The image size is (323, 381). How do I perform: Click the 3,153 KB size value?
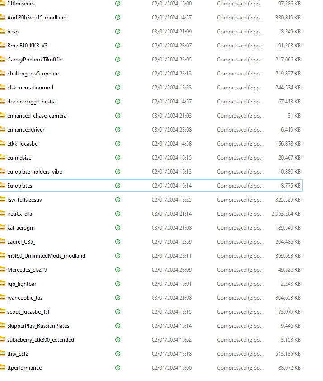click(291, 340)
